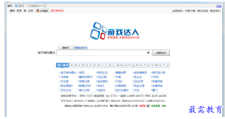Switch to 我要卖游戏币 tab
The width and height of the screenshot is (225, 119).
pos(80,48)
